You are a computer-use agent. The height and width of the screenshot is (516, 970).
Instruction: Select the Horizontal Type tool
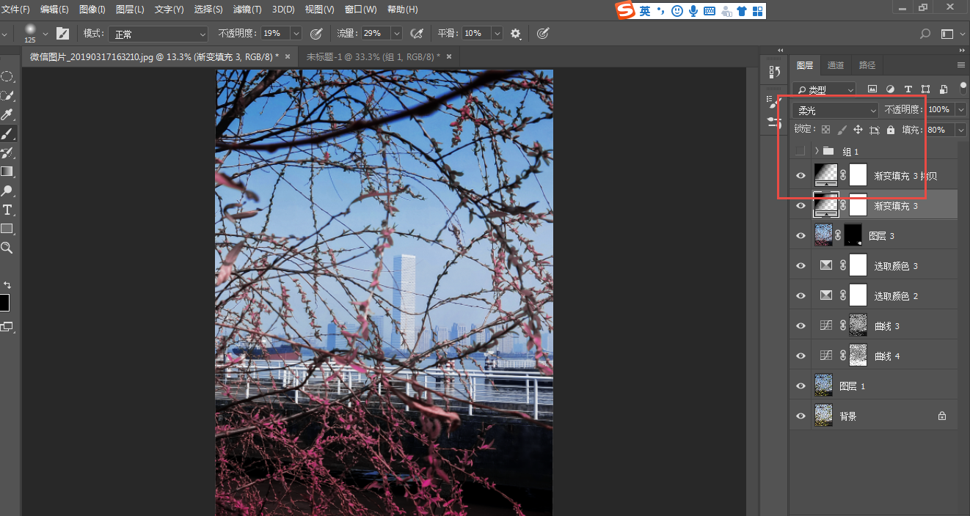7,210
